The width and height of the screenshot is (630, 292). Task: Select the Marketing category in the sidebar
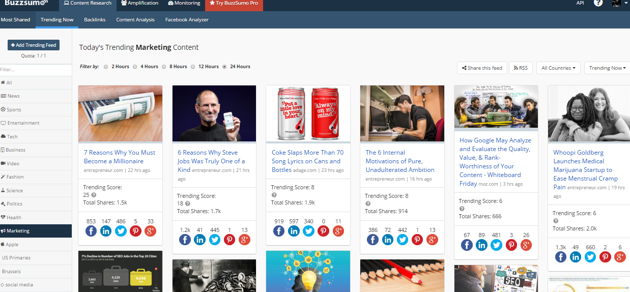coord(36,231)
